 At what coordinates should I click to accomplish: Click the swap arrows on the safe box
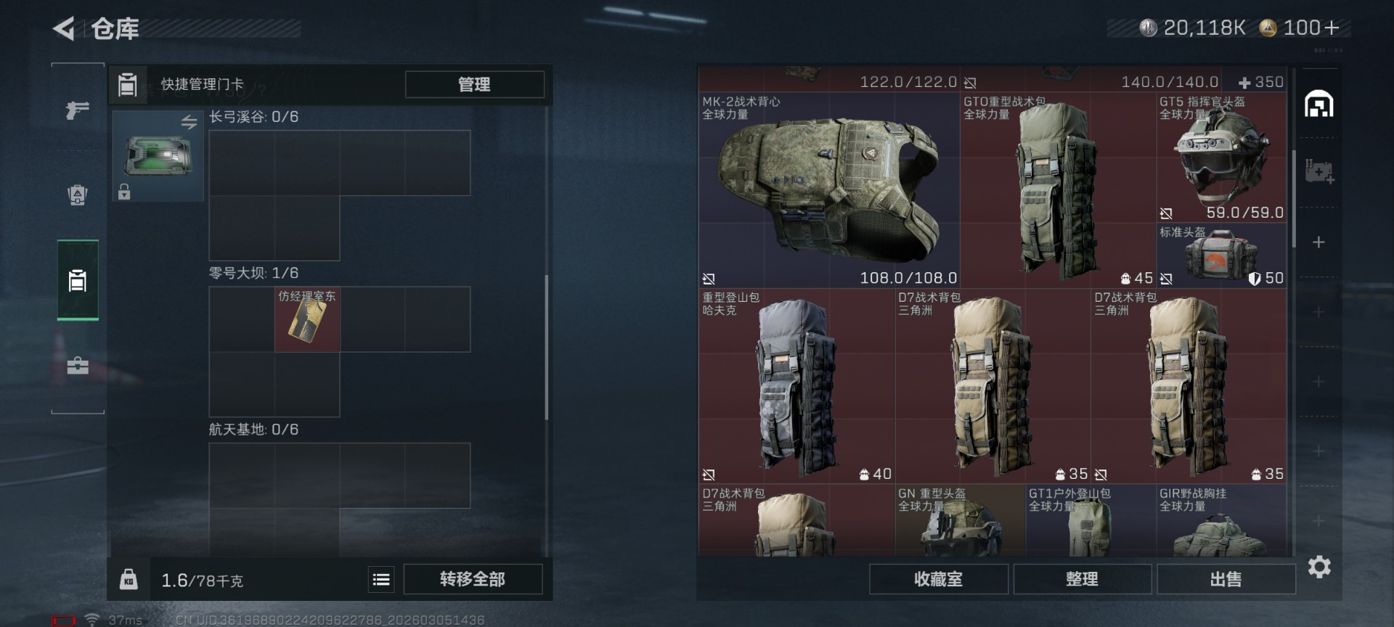coord(189,123)
